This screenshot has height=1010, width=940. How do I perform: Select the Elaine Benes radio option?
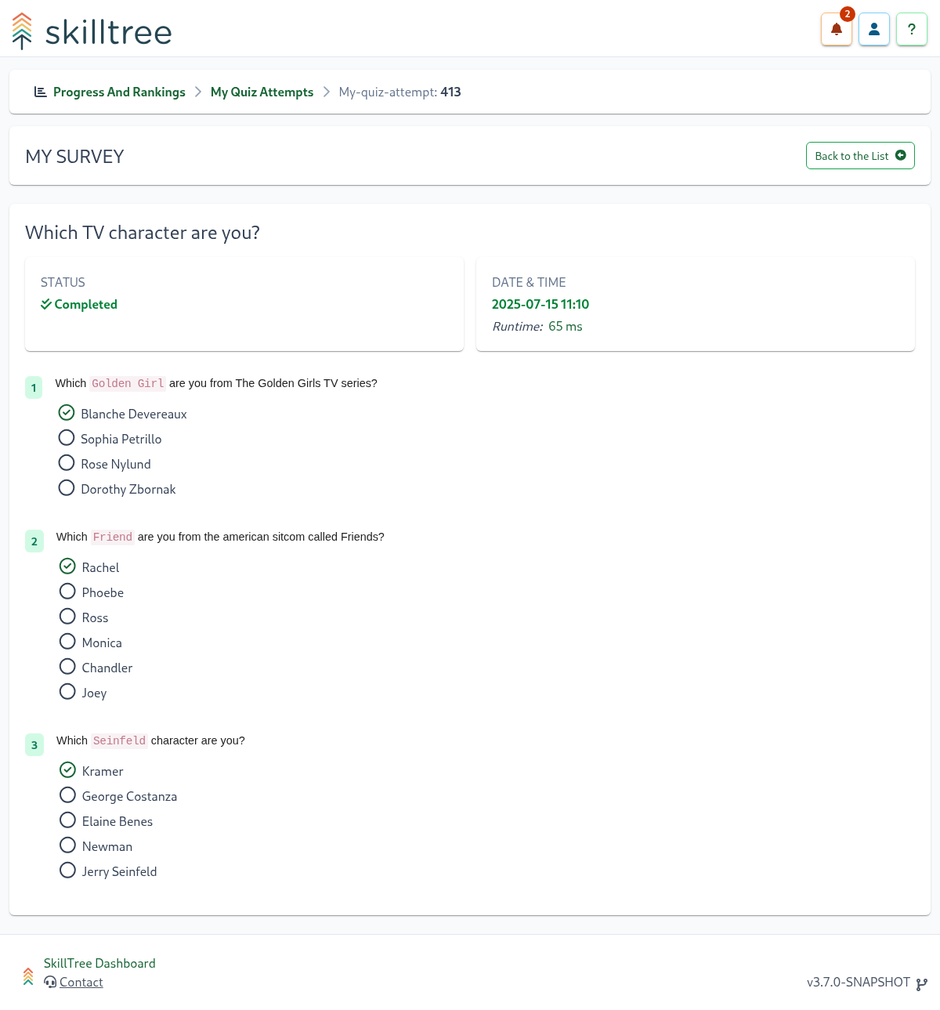68,820
